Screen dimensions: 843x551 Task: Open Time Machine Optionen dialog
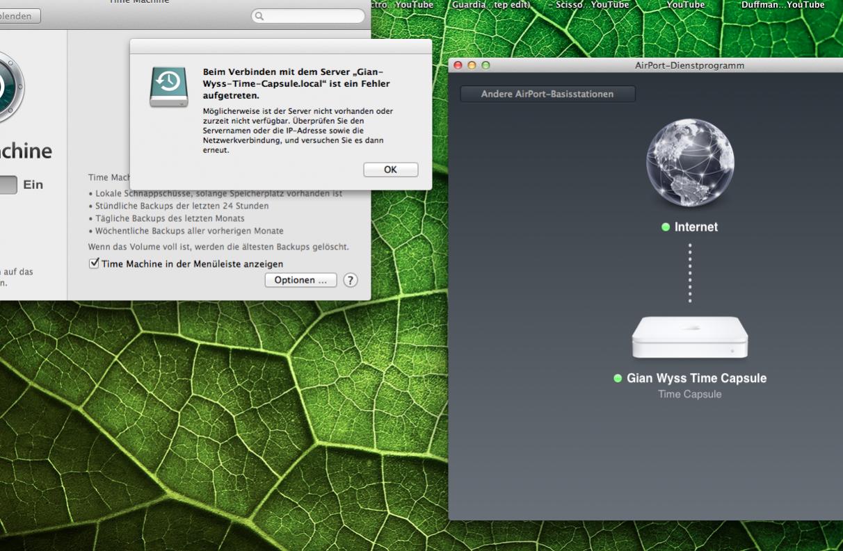pos(300,280)
